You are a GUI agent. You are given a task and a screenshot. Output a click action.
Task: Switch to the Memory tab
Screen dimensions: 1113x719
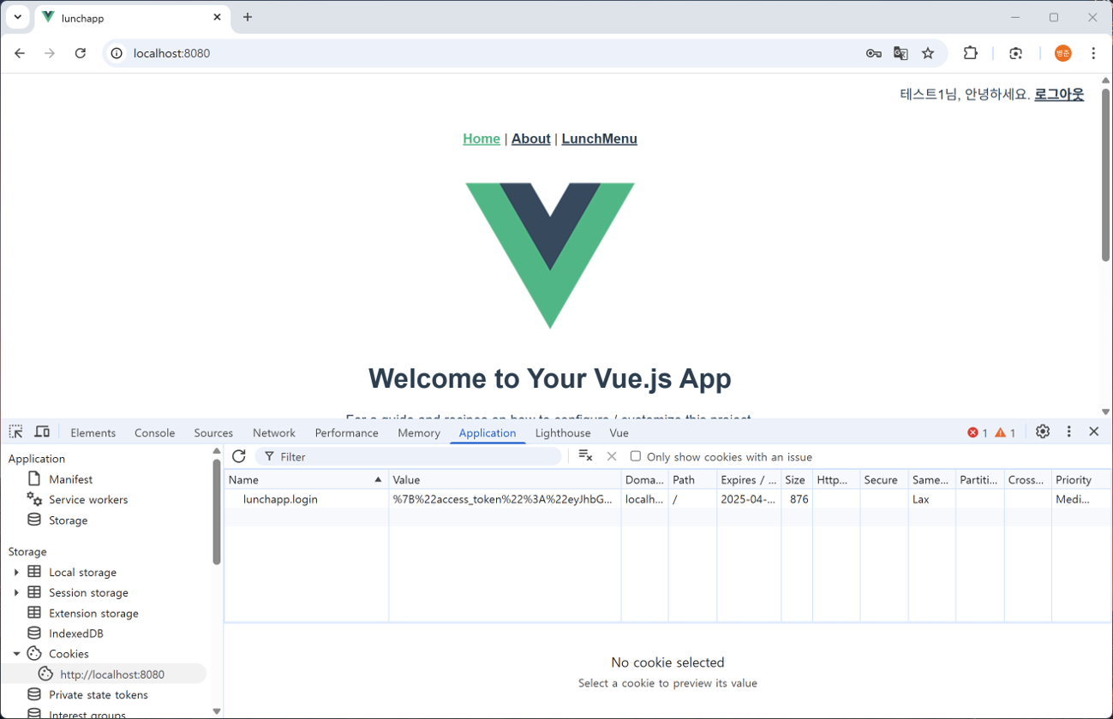coord(419,433)
